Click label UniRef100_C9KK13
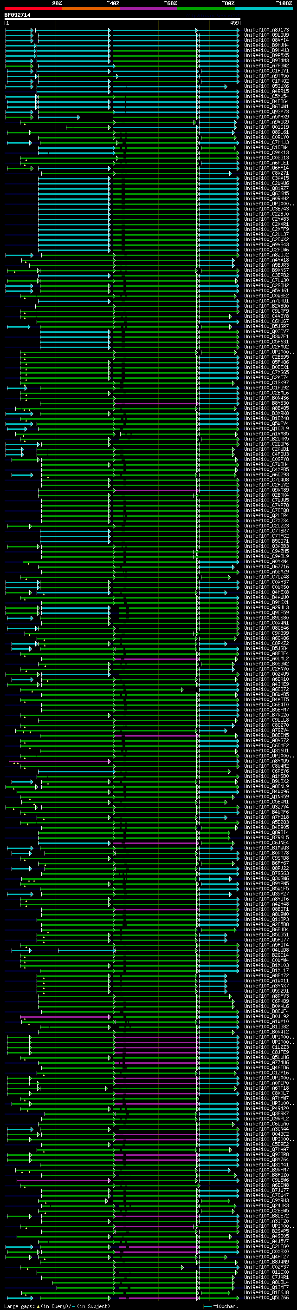297x1310 pixels. tap(266, 152)
